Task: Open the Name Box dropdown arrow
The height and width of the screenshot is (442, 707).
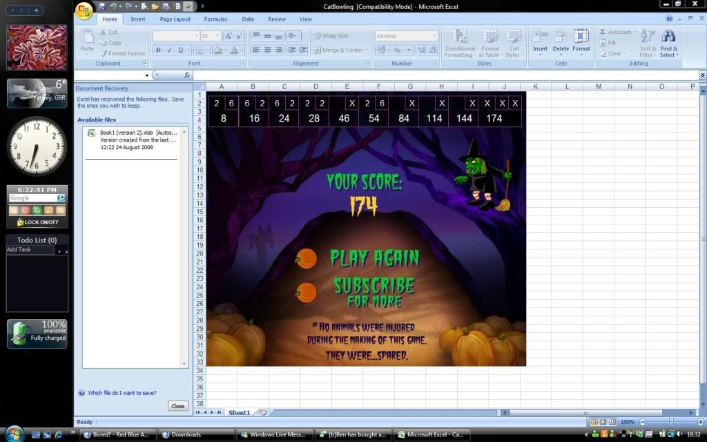Action: coord(146,75)
